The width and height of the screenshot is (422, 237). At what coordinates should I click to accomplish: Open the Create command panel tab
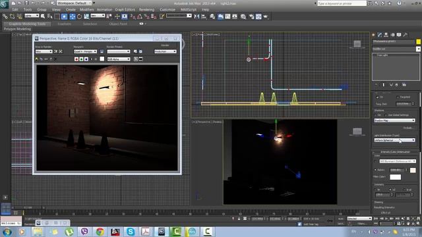click(374, 35)
